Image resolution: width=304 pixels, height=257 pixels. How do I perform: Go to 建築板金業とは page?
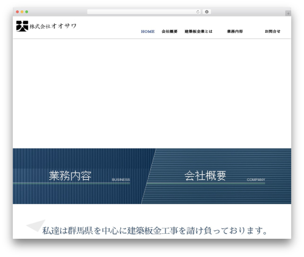(x=198, y=32)
